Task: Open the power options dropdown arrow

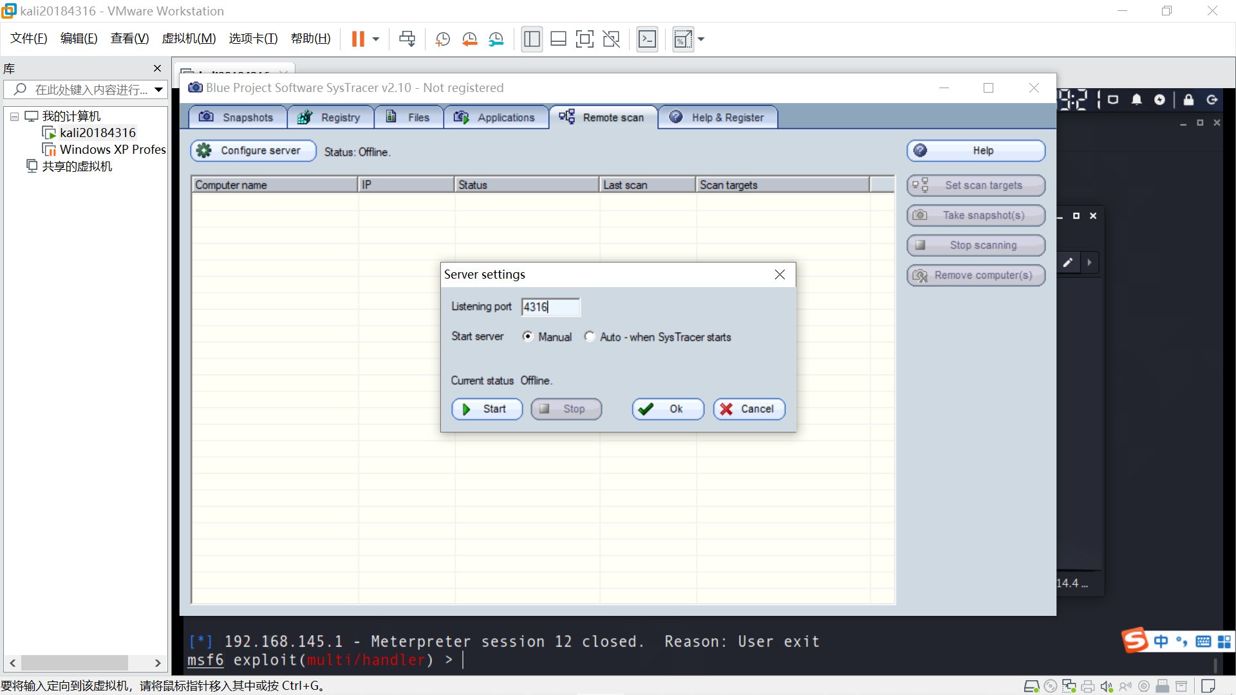Action: [x=376, y=39]
